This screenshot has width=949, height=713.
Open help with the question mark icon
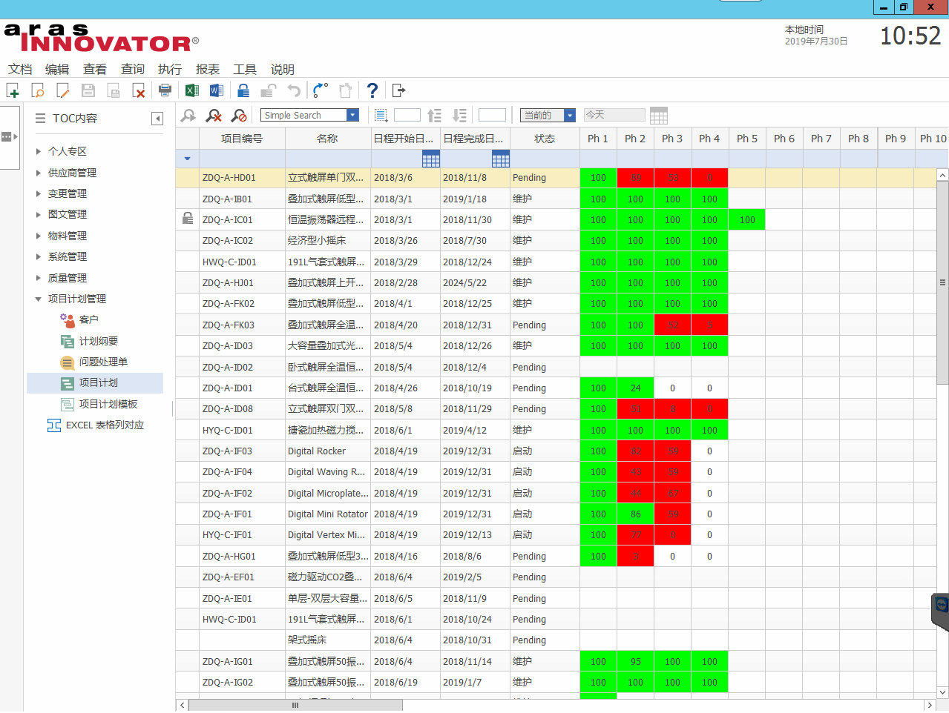[x=372, y=90]
